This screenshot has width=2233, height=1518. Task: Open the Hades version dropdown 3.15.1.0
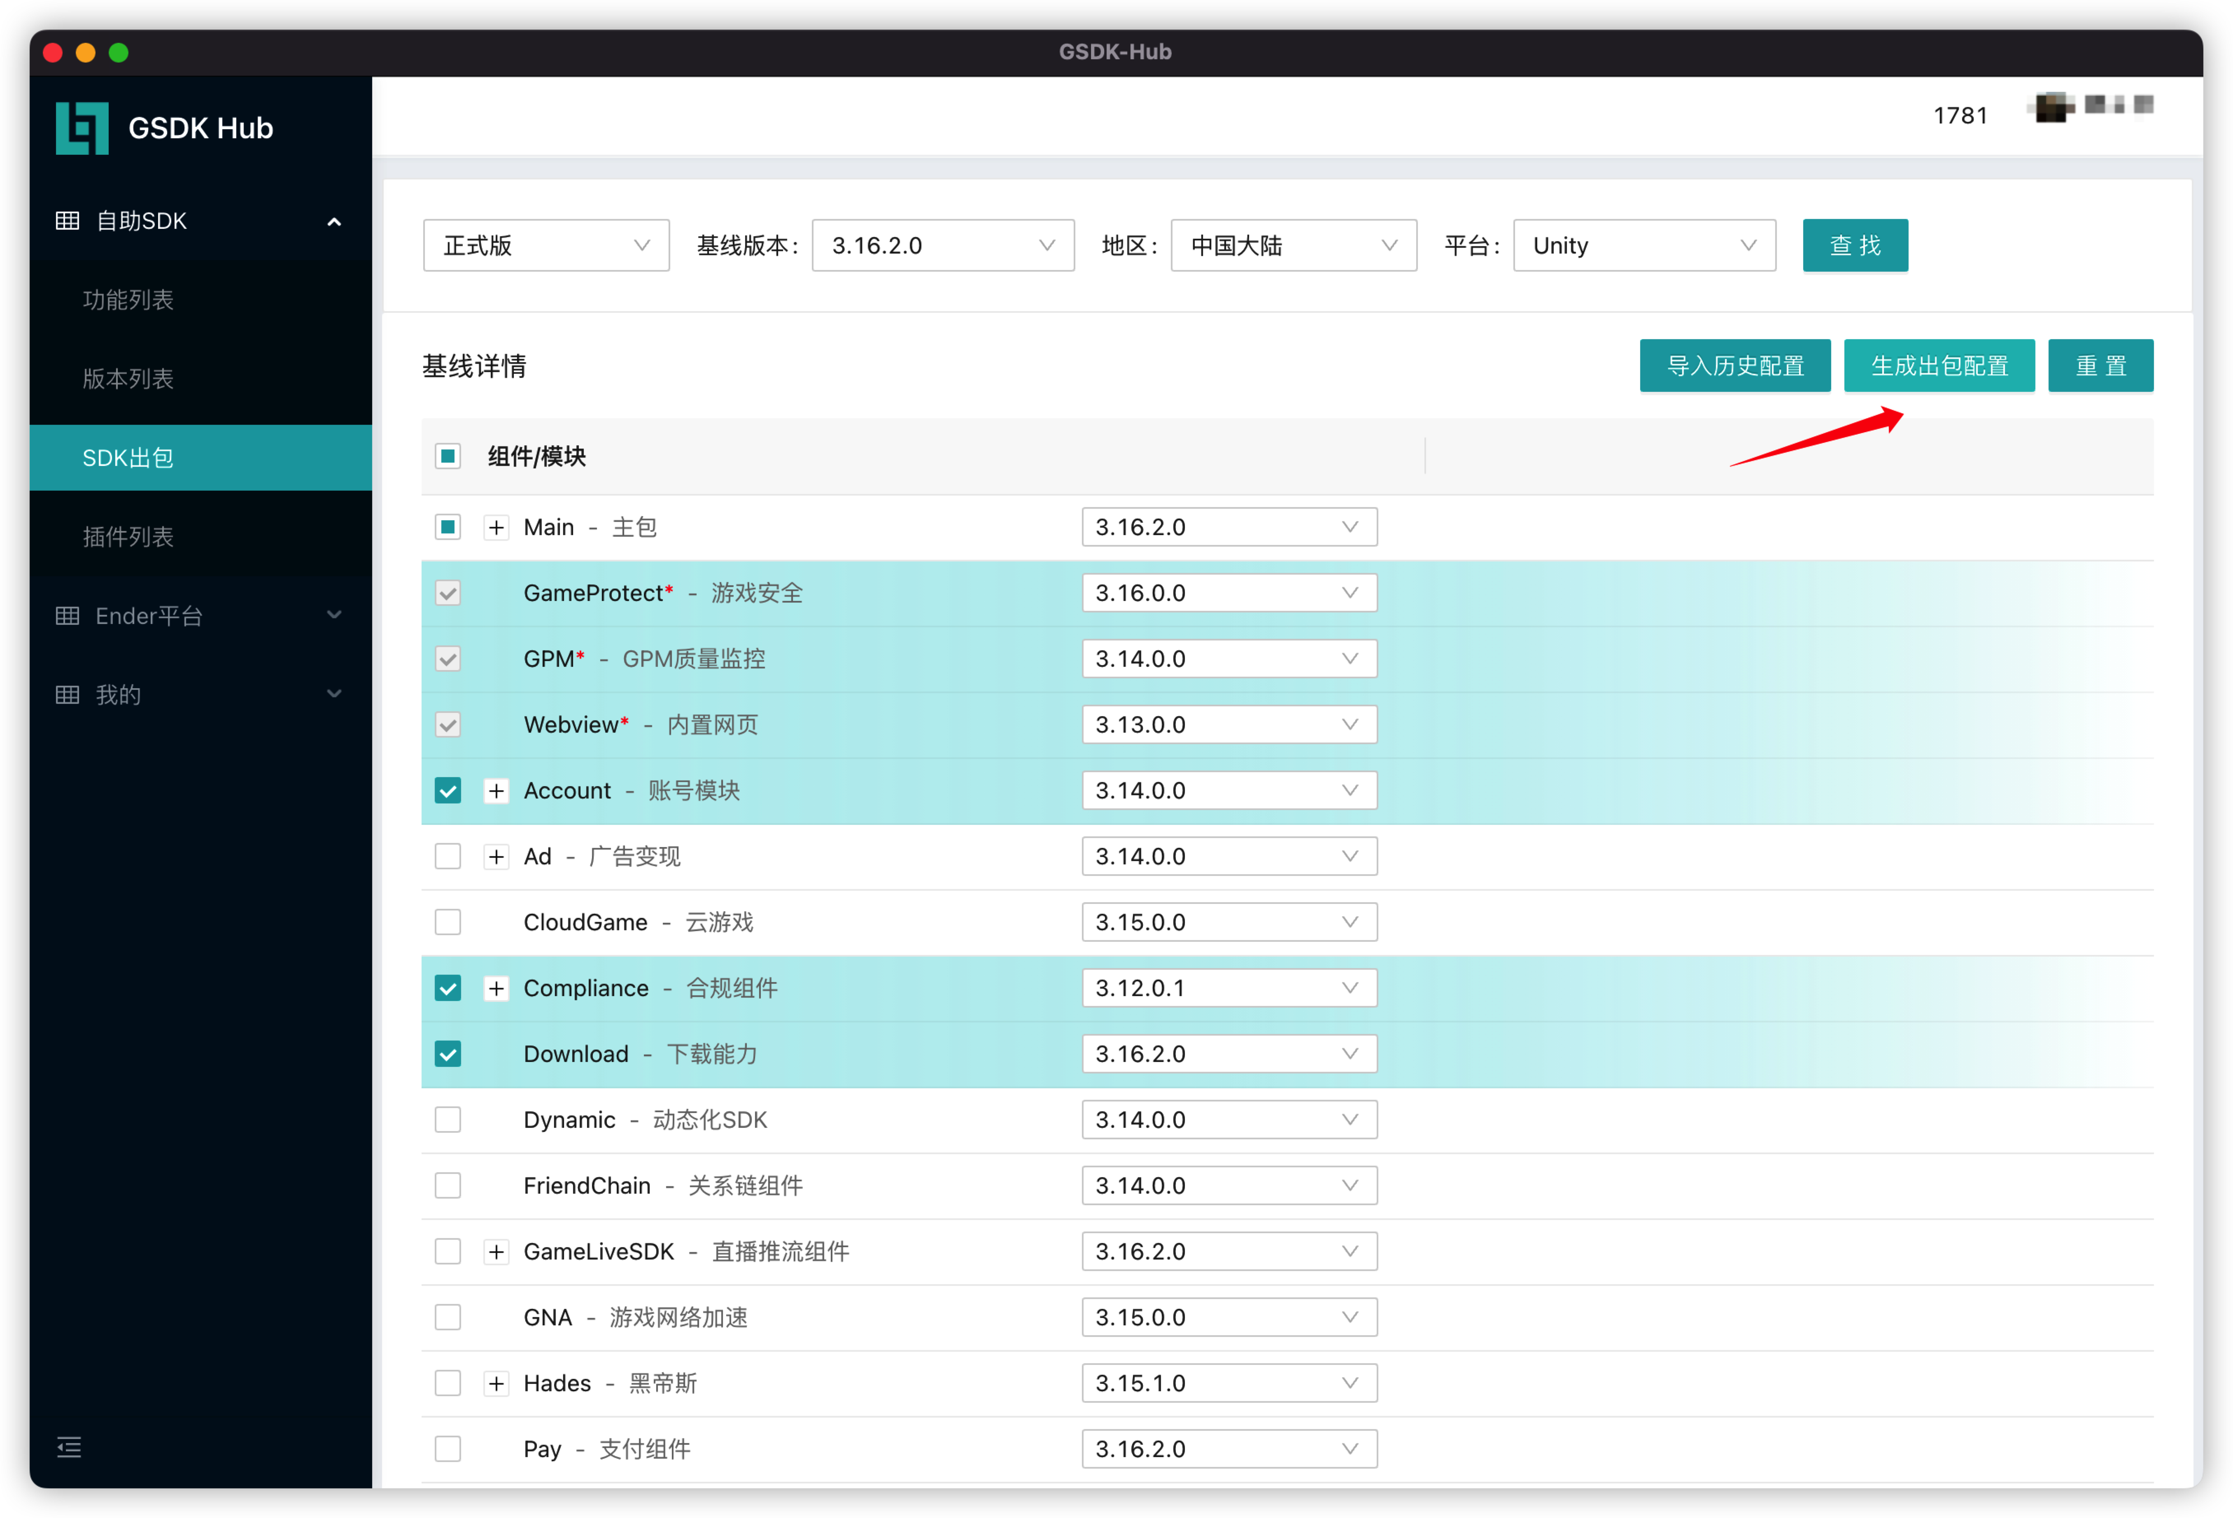[x=1229, y=1383]
